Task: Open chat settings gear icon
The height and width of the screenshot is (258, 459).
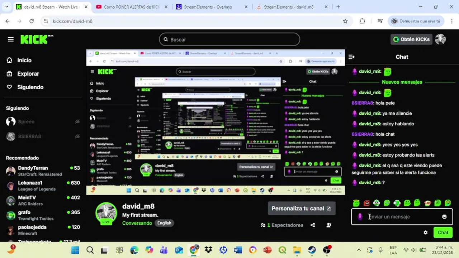Action: coord(426,233)
